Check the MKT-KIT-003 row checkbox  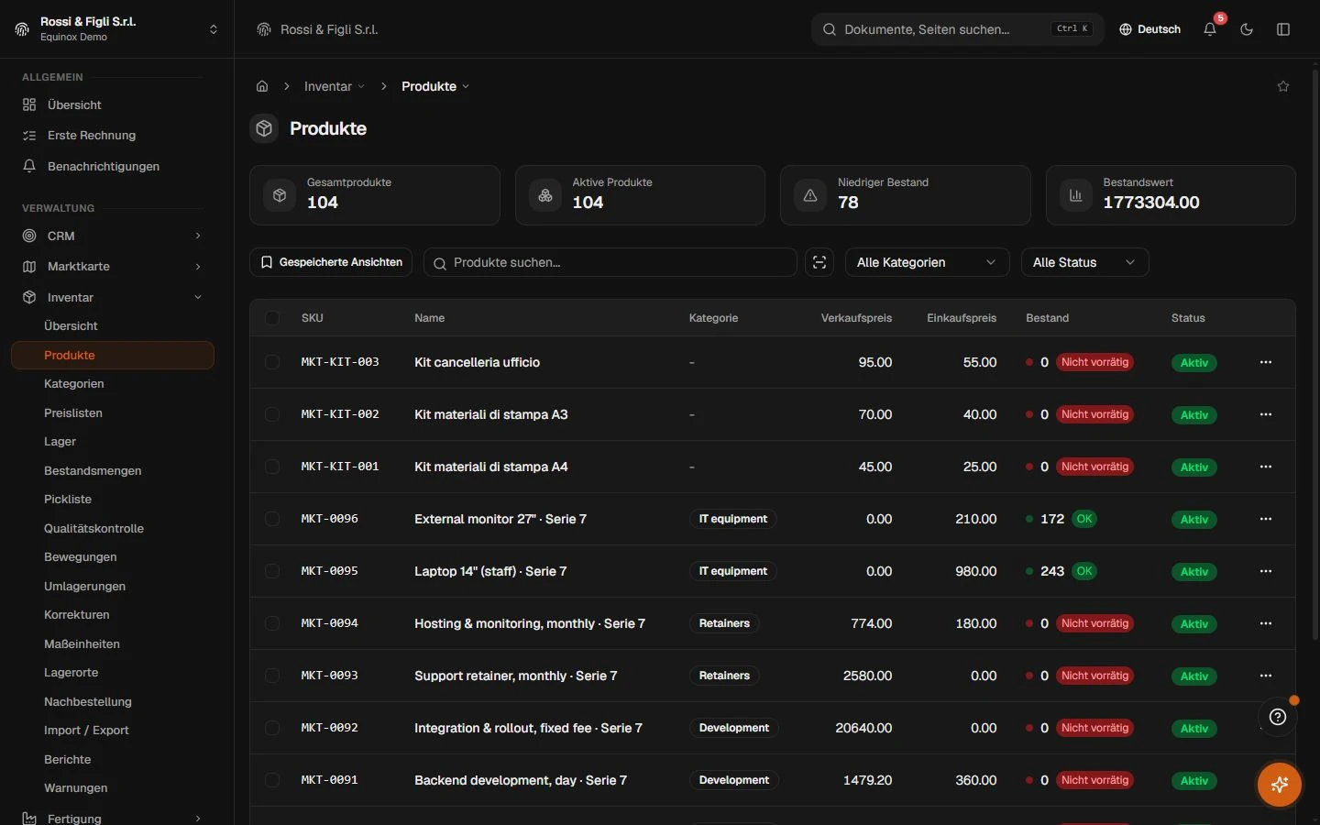tap(272, 362)
